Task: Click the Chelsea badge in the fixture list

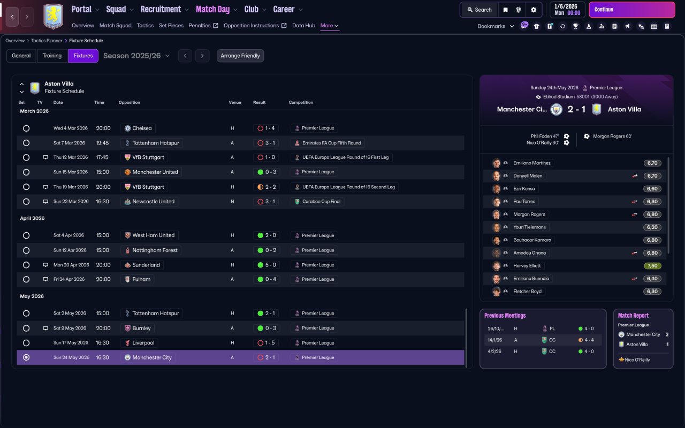Action: [127, 128]
